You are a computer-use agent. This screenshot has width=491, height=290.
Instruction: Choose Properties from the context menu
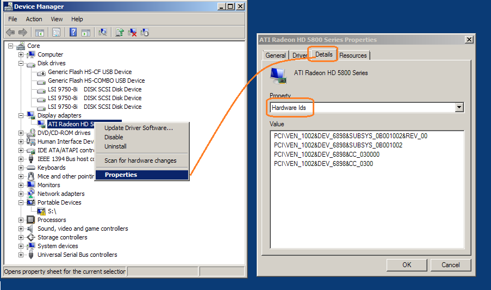point(142,175)
